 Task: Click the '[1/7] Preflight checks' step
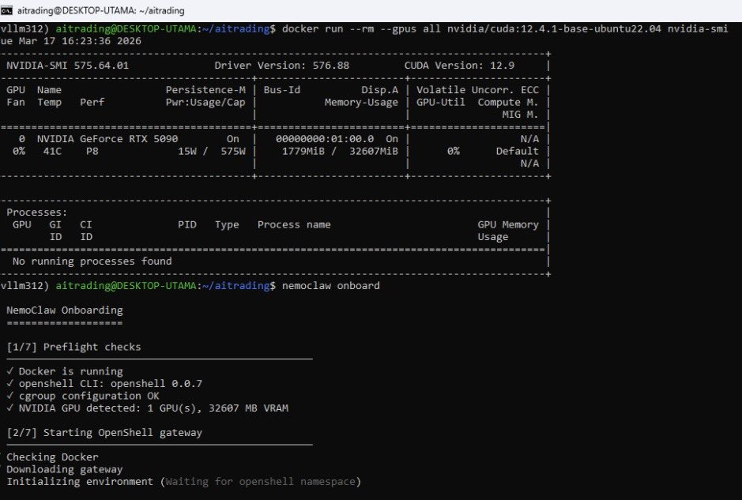click(73, 348)
